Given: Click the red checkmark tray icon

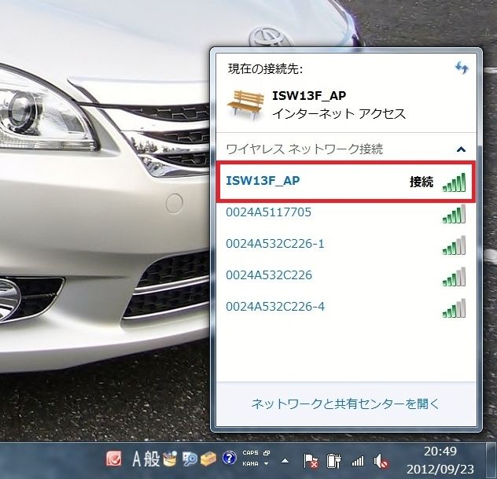Looking at the screenshot, I should 114,459.
